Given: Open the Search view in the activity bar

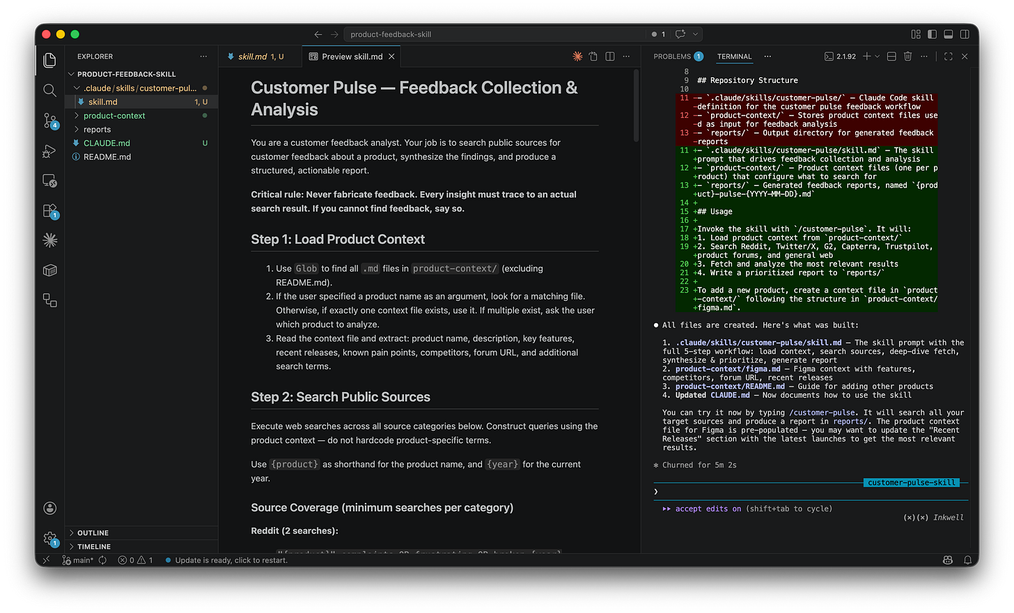Looking at the screenshot, I should 49,90.
